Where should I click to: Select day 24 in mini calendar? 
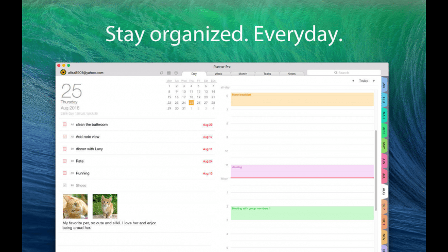184,103
